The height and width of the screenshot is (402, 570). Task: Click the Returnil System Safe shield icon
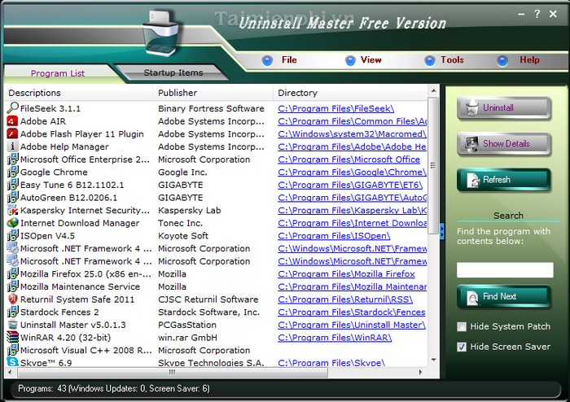pyautogui.click(x=13, y=299)
